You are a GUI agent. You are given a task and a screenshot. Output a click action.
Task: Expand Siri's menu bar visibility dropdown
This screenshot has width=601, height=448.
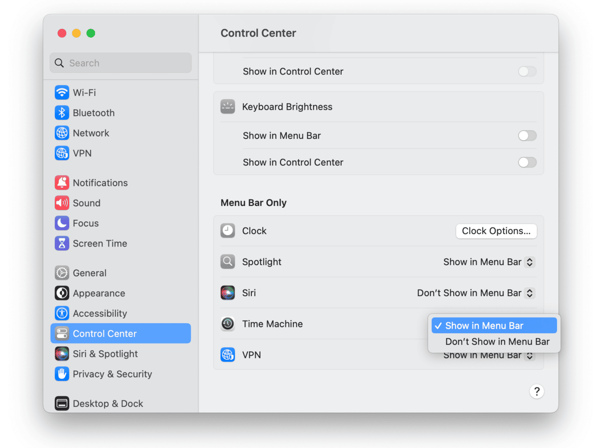pos(475,293)
